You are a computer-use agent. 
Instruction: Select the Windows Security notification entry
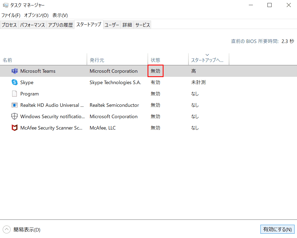pyautogui.click(x=53, y=117)
